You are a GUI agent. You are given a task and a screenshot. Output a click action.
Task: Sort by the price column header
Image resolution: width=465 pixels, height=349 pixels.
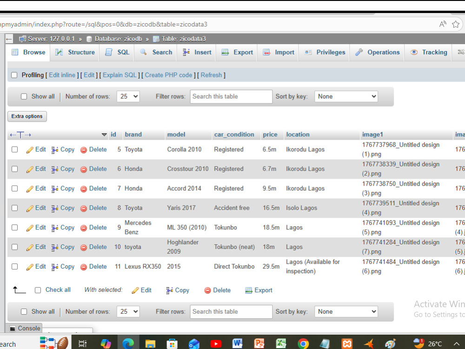pyautogui.click(x=270, y=134)
